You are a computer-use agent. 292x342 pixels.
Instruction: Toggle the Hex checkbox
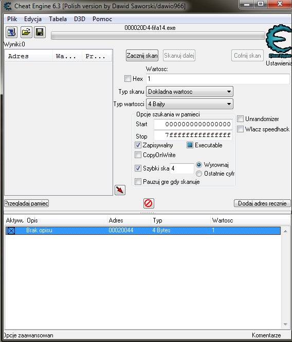[127, 78]
